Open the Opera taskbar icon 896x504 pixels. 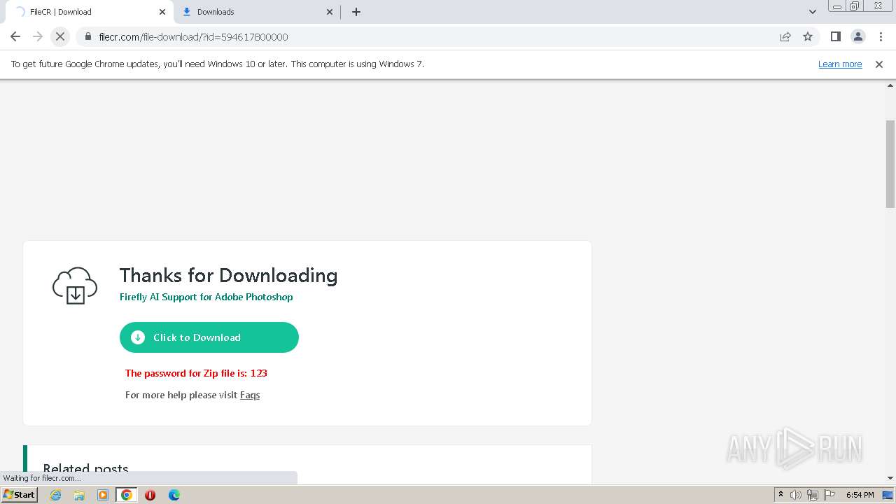click(150, 495)
